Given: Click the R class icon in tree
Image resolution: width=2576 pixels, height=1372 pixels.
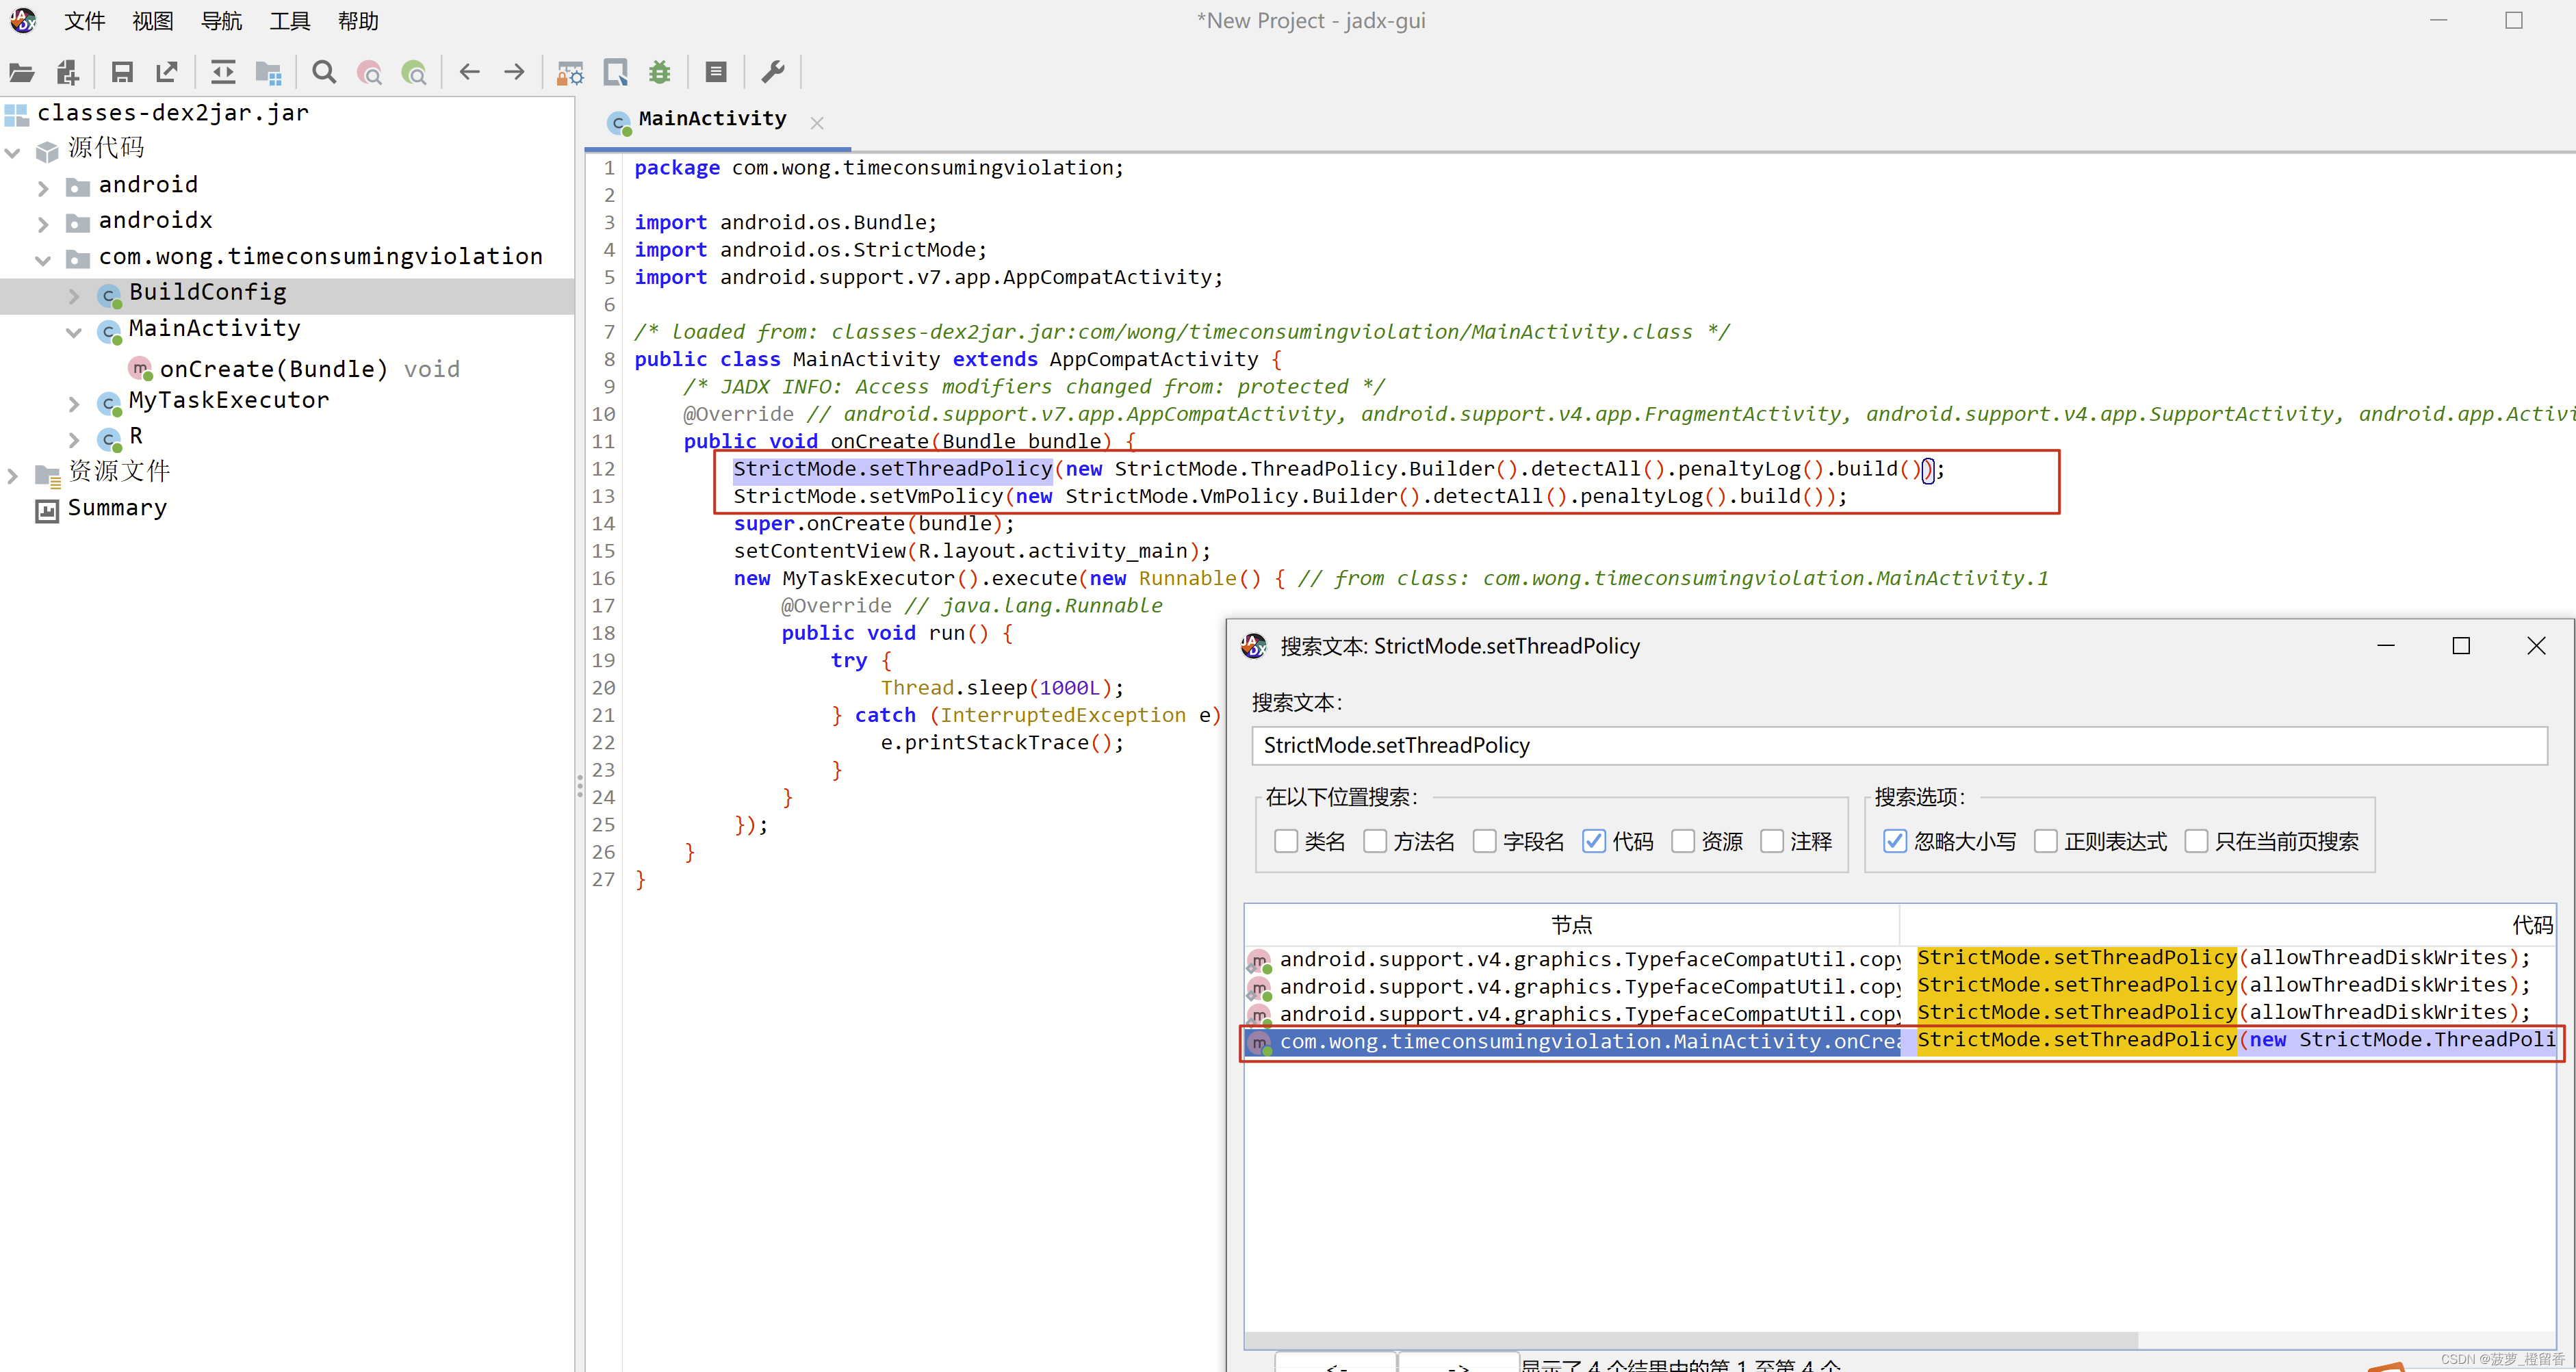Looking at the screenshot, I should tap(110, 439).
